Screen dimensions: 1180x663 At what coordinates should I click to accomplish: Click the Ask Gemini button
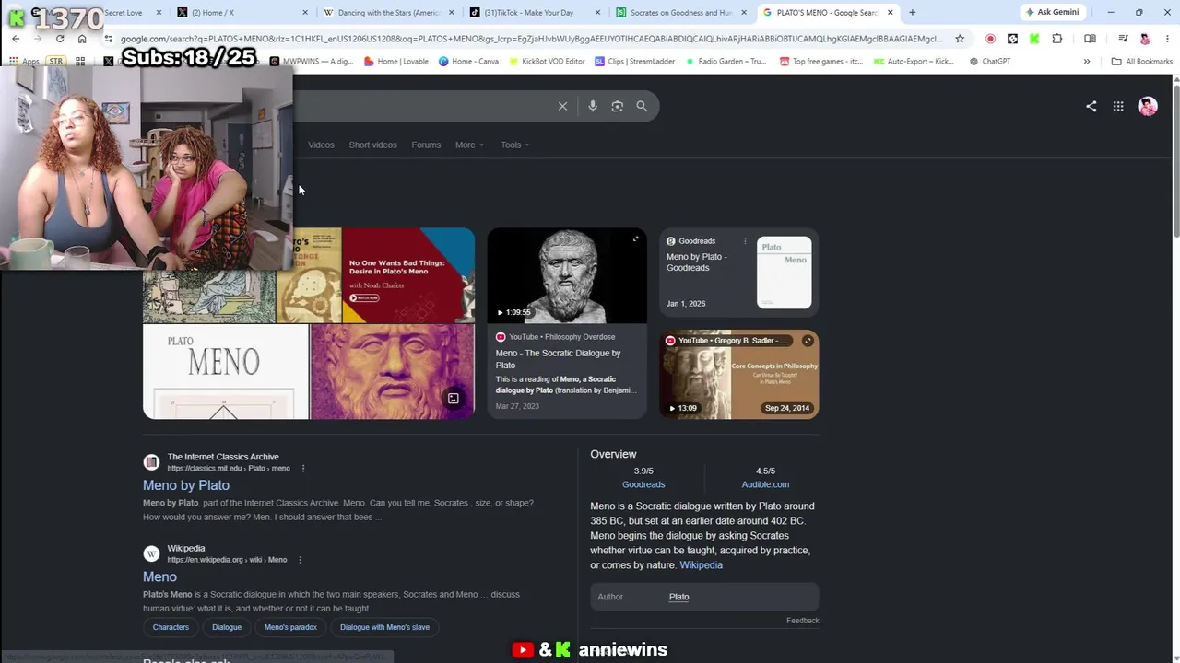1052,13
